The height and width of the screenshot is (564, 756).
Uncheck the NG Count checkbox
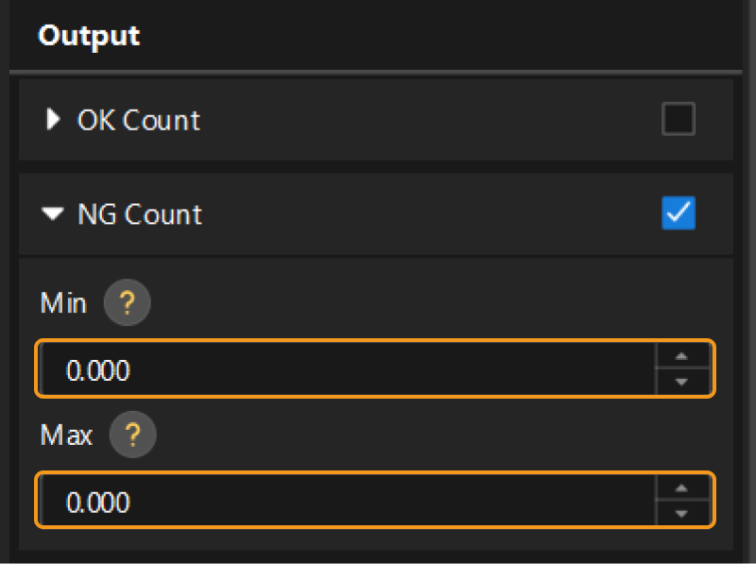(679, 214)
